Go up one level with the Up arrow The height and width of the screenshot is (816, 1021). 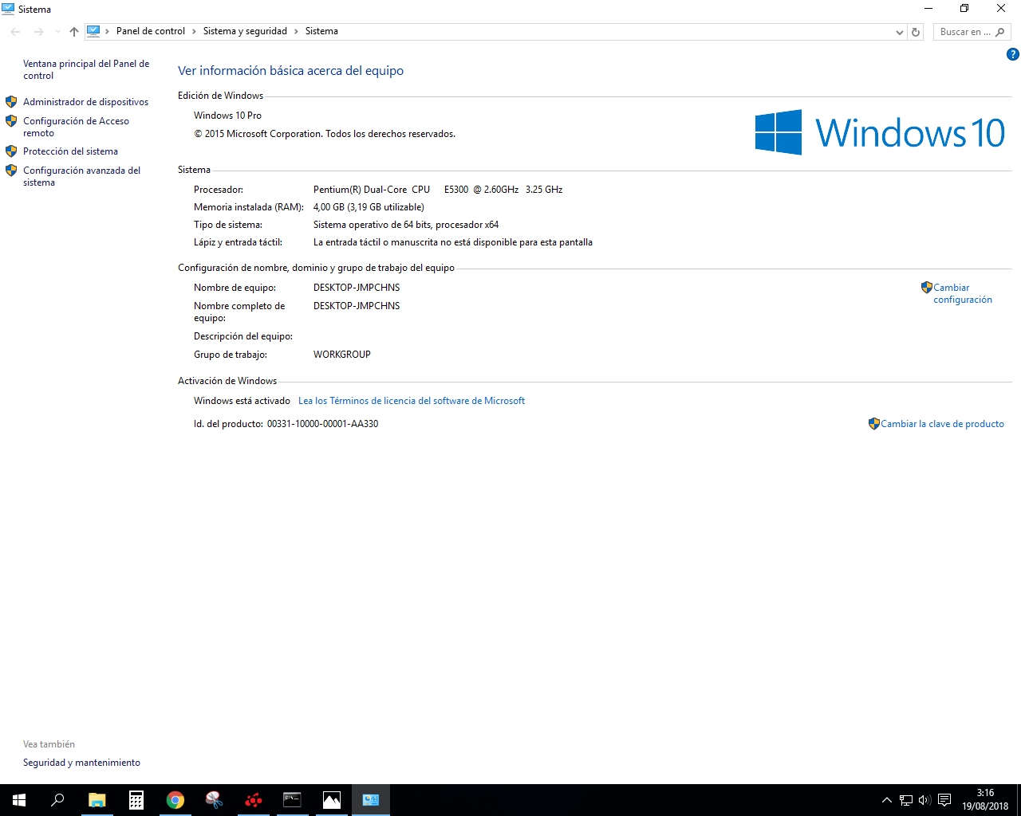click(x=74, y=32)
